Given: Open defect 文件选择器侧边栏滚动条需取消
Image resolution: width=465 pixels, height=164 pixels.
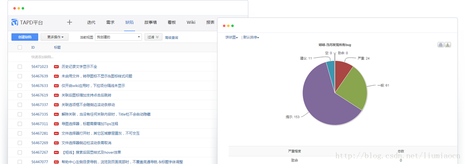Looking at the screenshot, I should (86, 143).
